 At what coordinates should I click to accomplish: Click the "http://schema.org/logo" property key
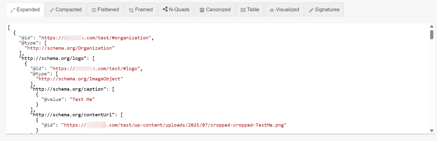(x=54, y=58)
